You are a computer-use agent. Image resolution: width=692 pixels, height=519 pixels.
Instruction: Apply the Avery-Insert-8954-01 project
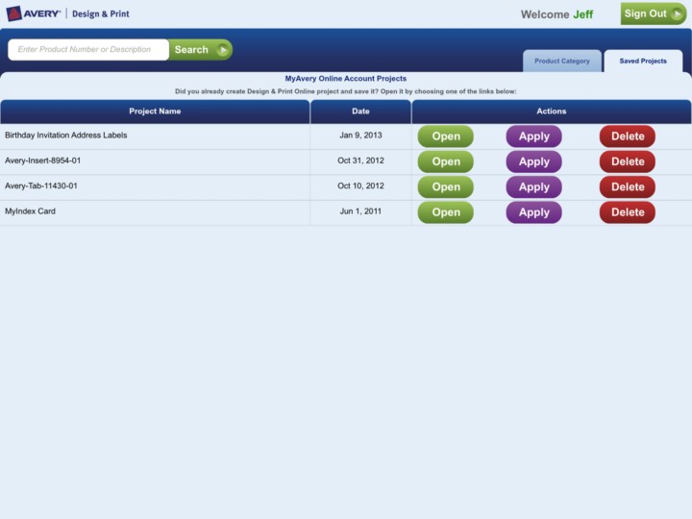[533, 161]
